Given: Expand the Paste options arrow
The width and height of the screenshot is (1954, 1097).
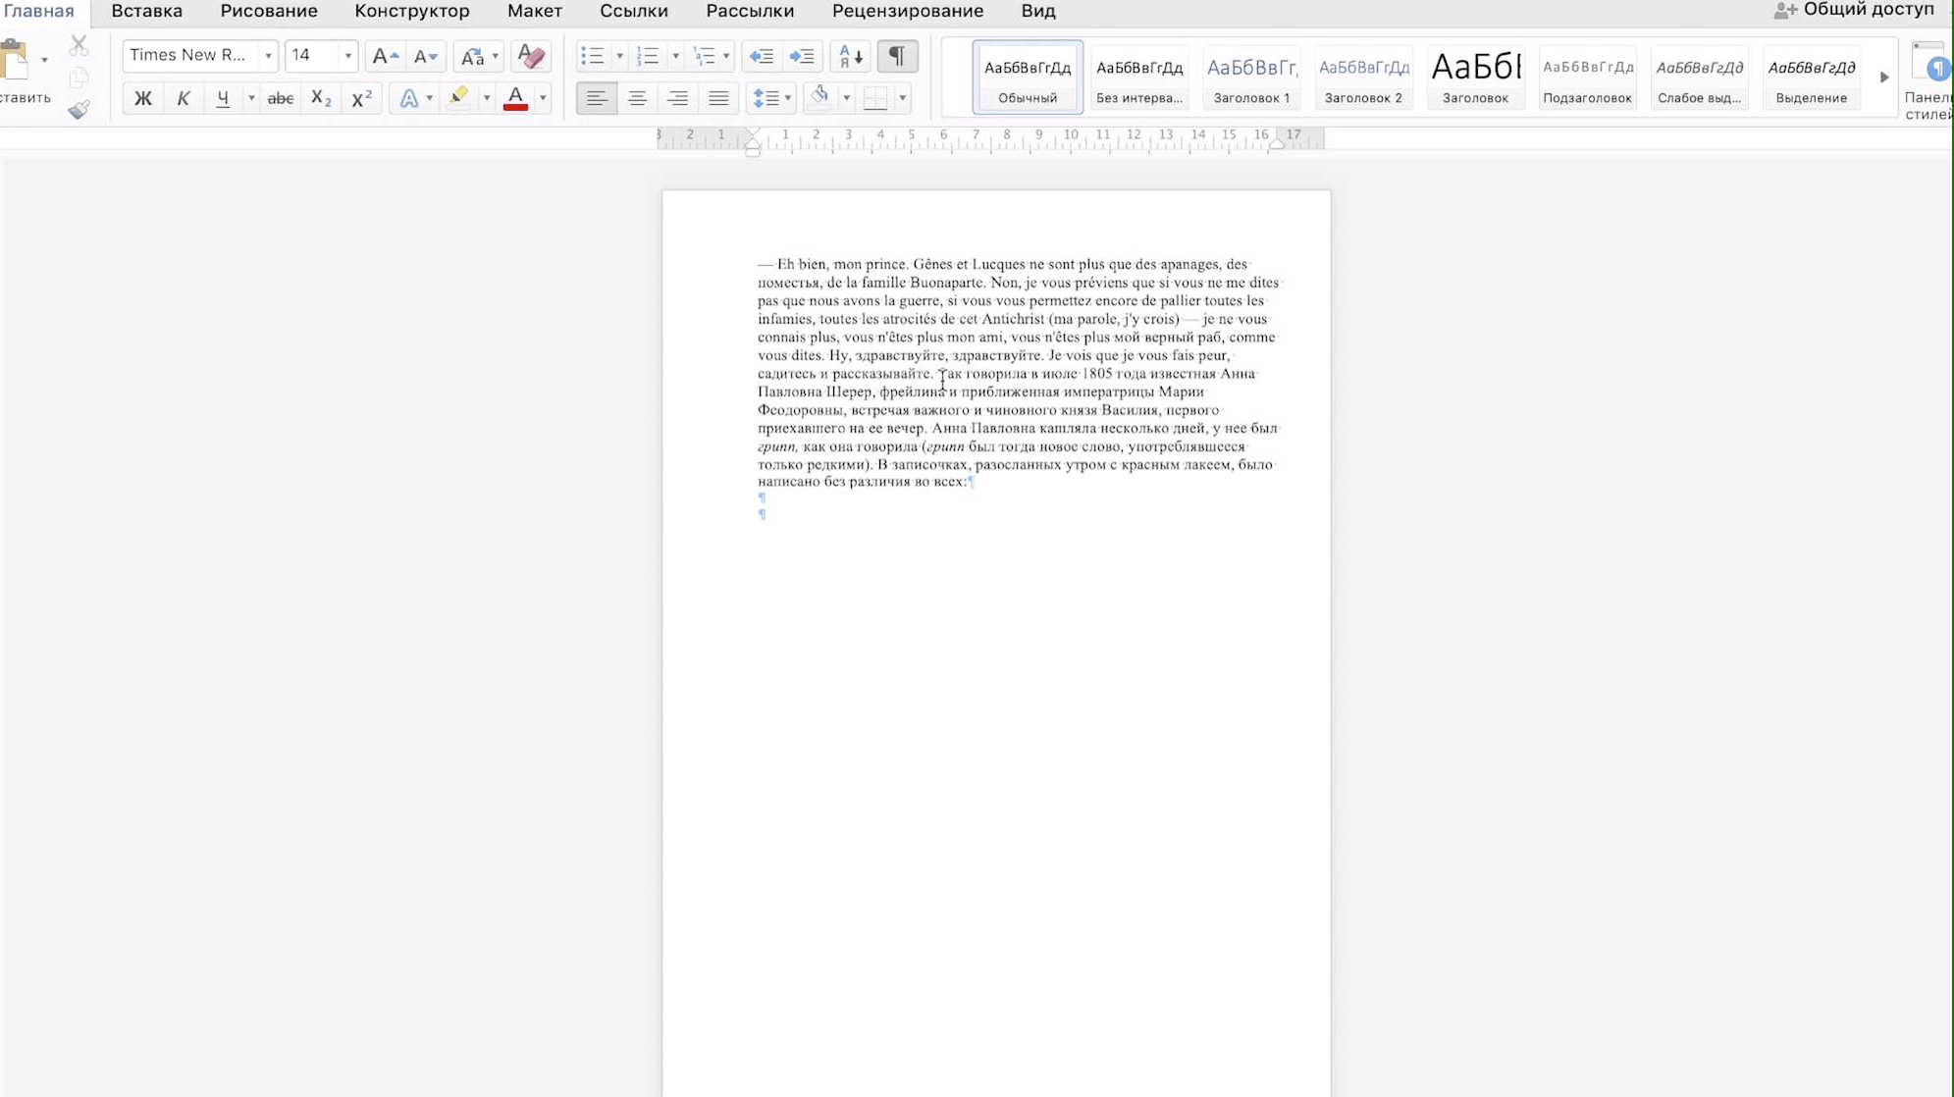Looking at the screenshot, I should pos(44,60).
